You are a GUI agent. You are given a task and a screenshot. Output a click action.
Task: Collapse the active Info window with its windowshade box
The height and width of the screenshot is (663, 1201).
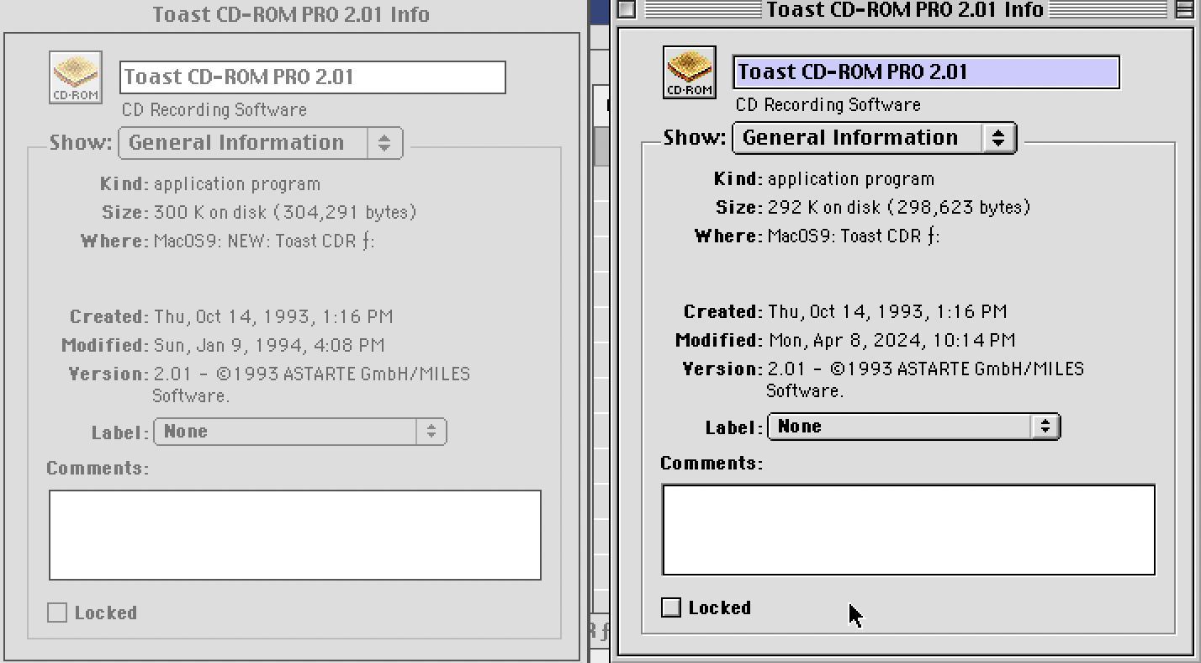coord(1183,9)
